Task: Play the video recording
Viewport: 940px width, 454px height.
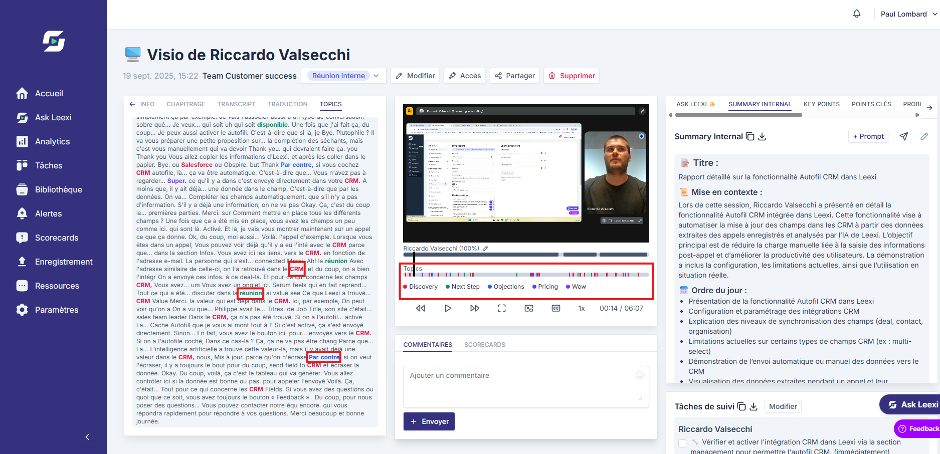Action: coord(448,308)
